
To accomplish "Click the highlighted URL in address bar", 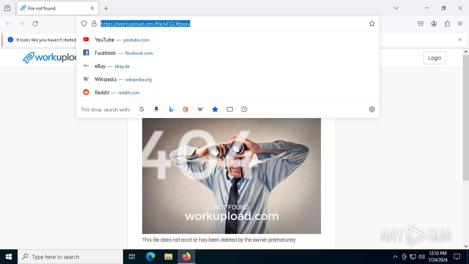I will point(145,24).
